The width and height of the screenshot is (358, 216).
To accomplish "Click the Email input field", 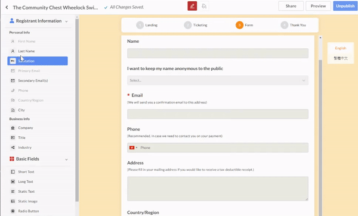I will click(218, 114).
